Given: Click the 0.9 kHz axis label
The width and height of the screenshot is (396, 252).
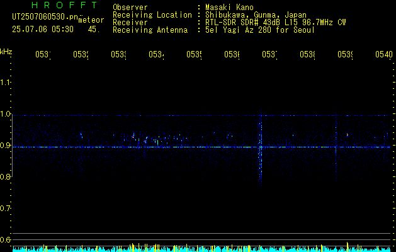Looking at the screenshot, I should pos(5,146).
